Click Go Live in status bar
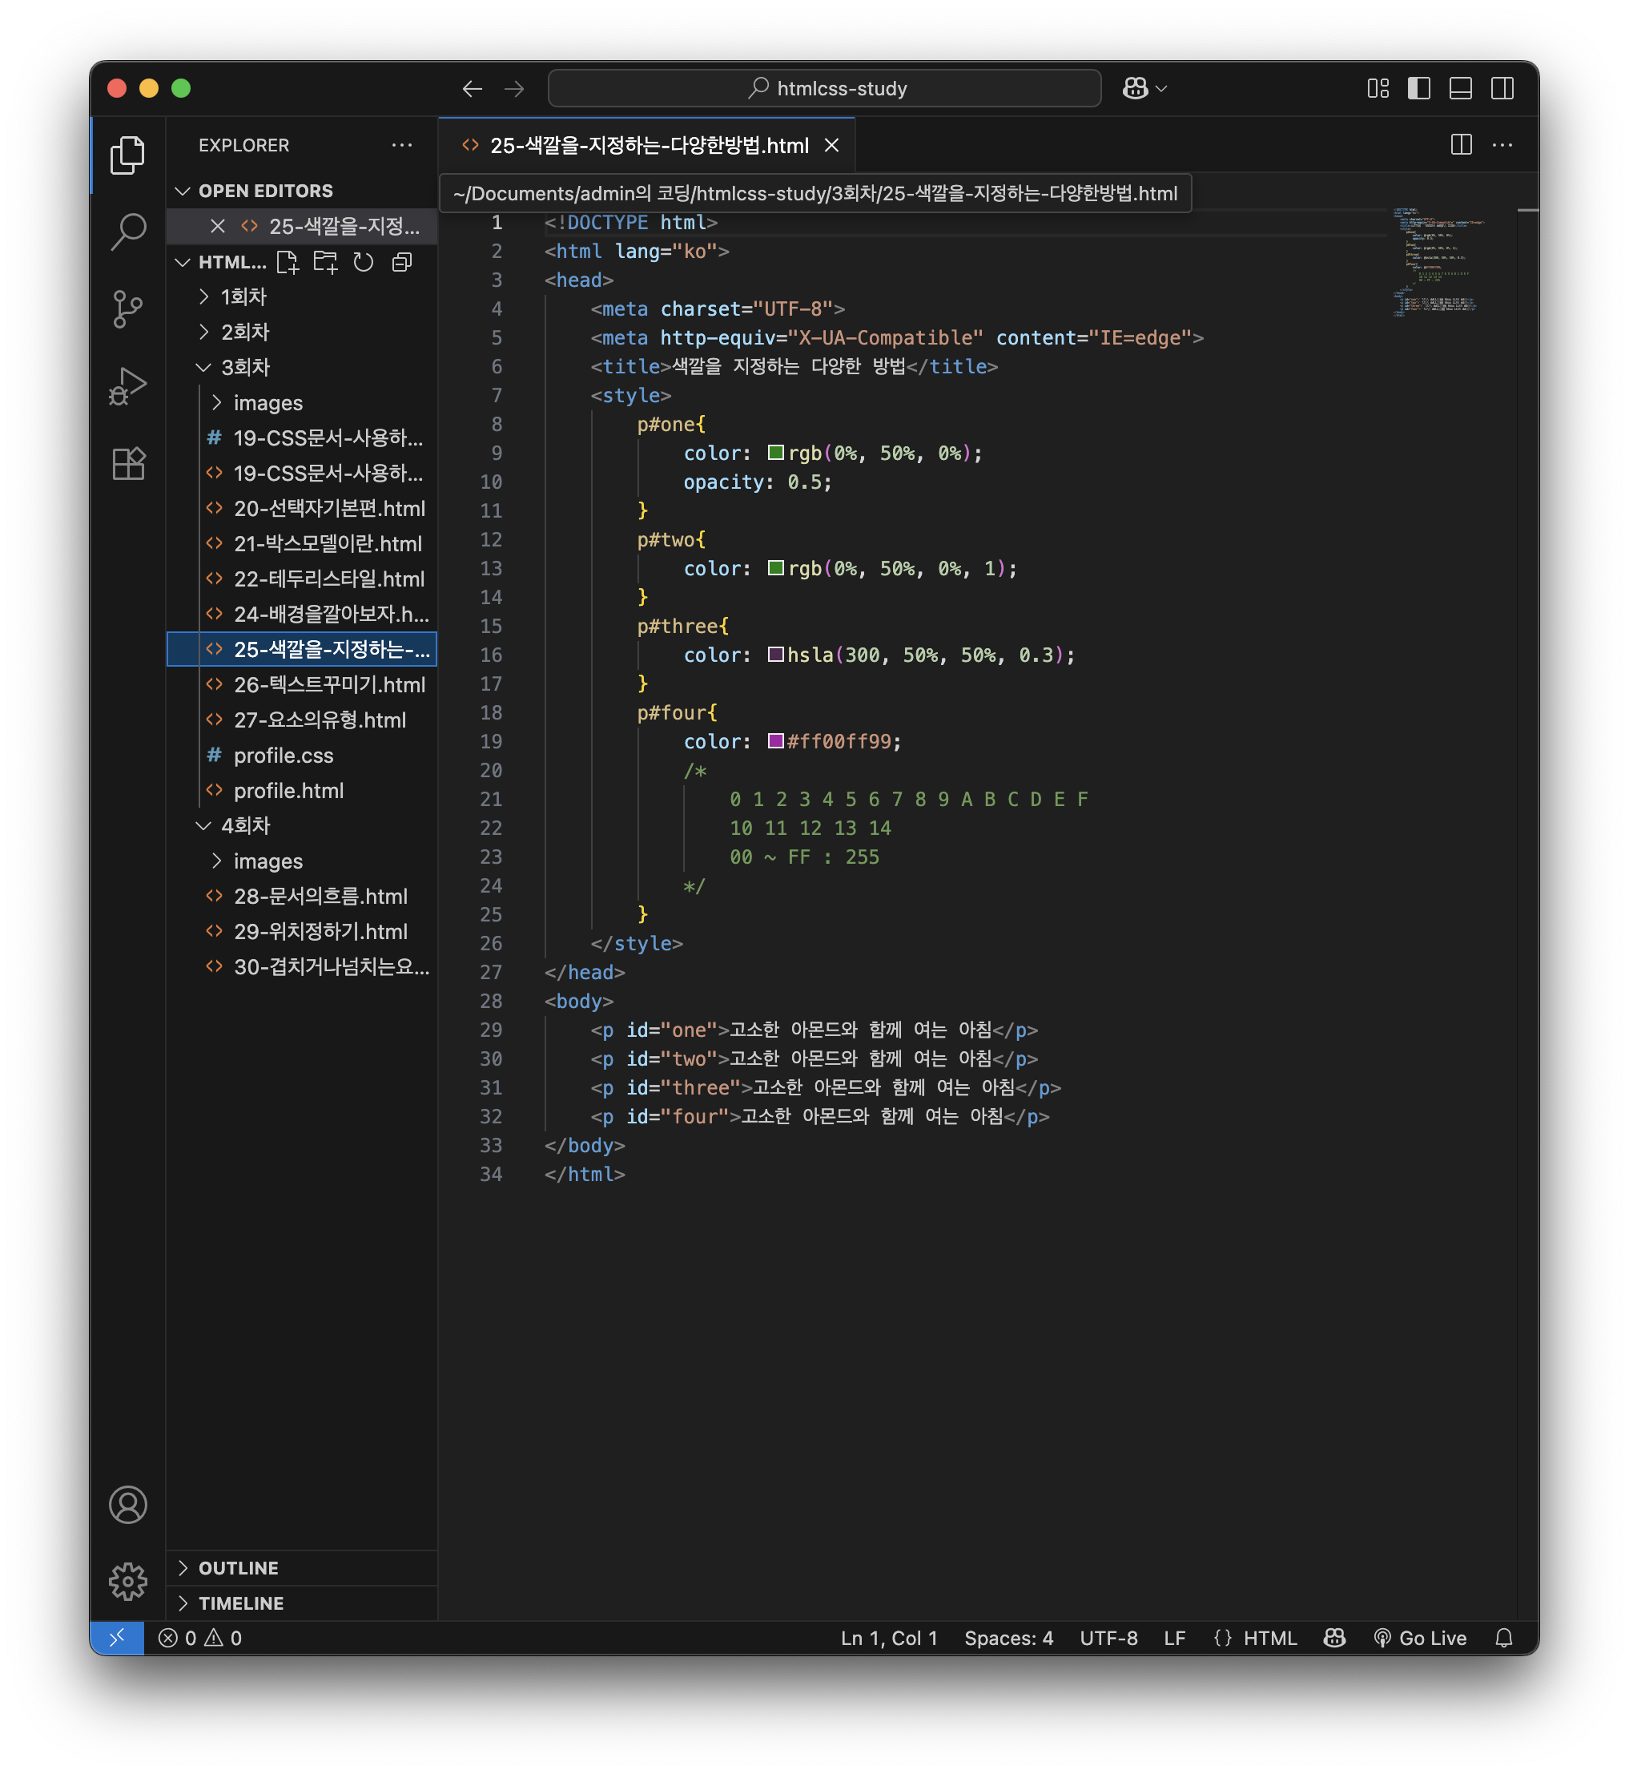 [1420, 1637]
